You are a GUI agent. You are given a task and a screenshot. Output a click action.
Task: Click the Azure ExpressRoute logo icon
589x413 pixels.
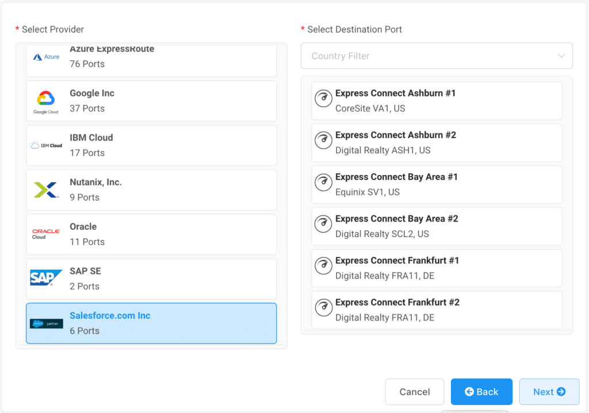46,57
